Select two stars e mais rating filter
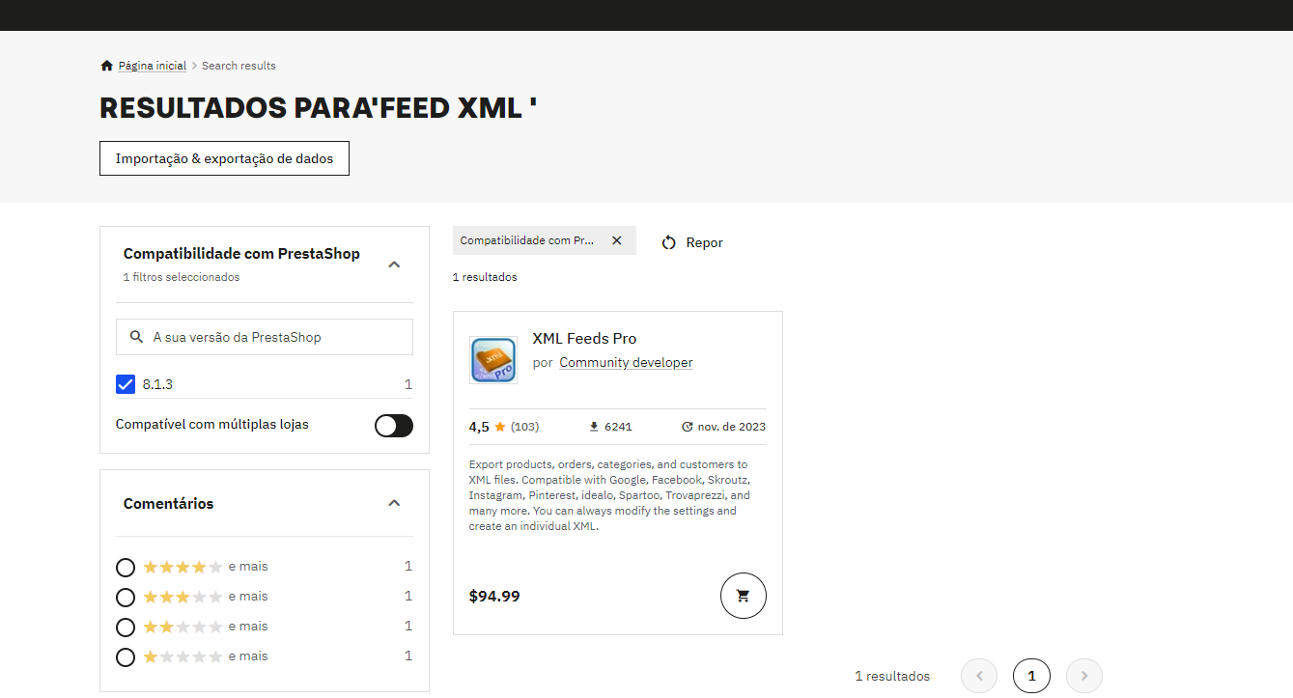Image resolution: width=1293 pixels, height=698 pixels. coord(125,628)
